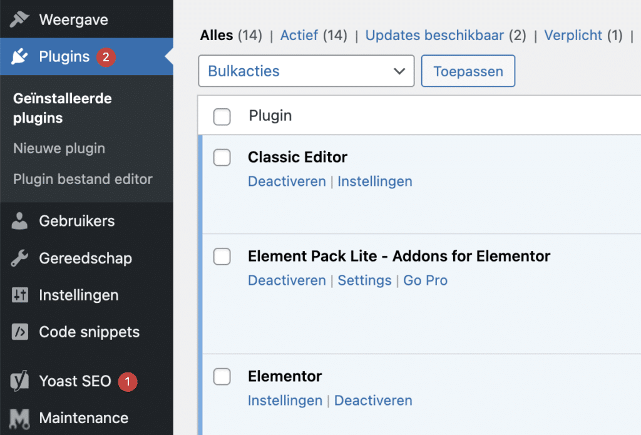Click Deactiveren under Elementor
This screenshot has width=641, height=435.
coord(373,400)
